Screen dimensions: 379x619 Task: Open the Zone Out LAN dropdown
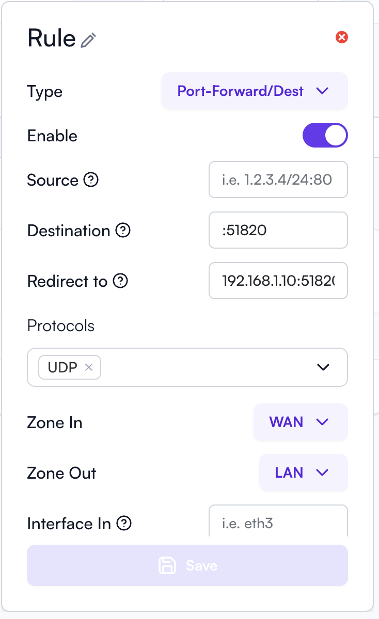303,473
